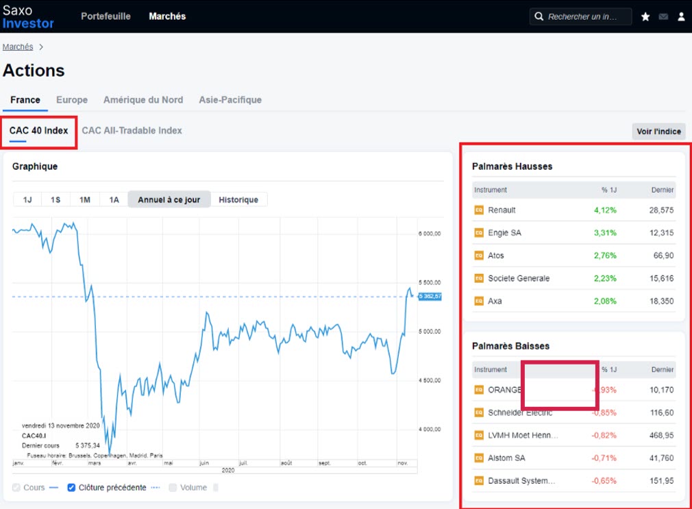692x509 pixels.
Task: Click the Schneider Electric instrument icon
Action: tap(479, 413)
